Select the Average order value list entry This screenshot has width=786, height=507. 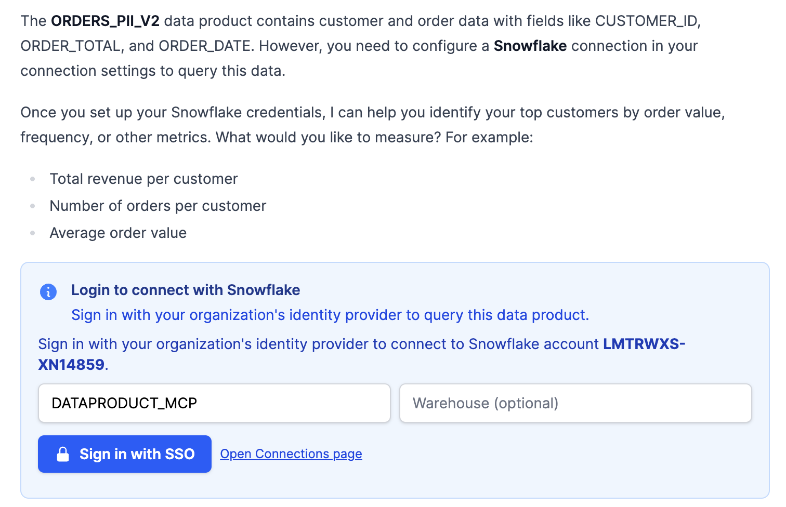point(117,233)
